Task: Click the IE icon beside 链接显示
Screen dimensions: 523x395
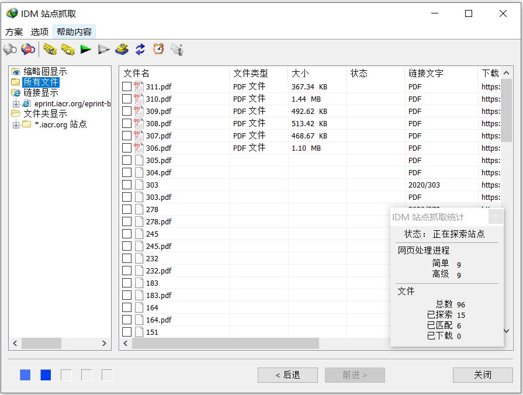Action: (x=16, y=92)
